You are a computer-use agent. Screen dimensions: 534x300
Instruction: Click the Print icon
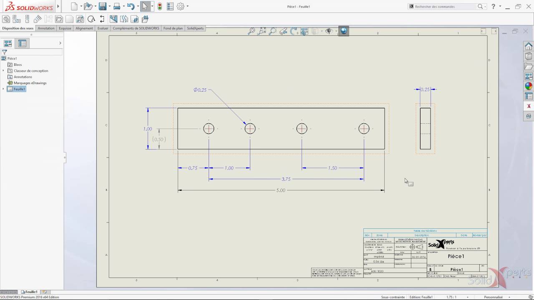(x=117, y=6)
